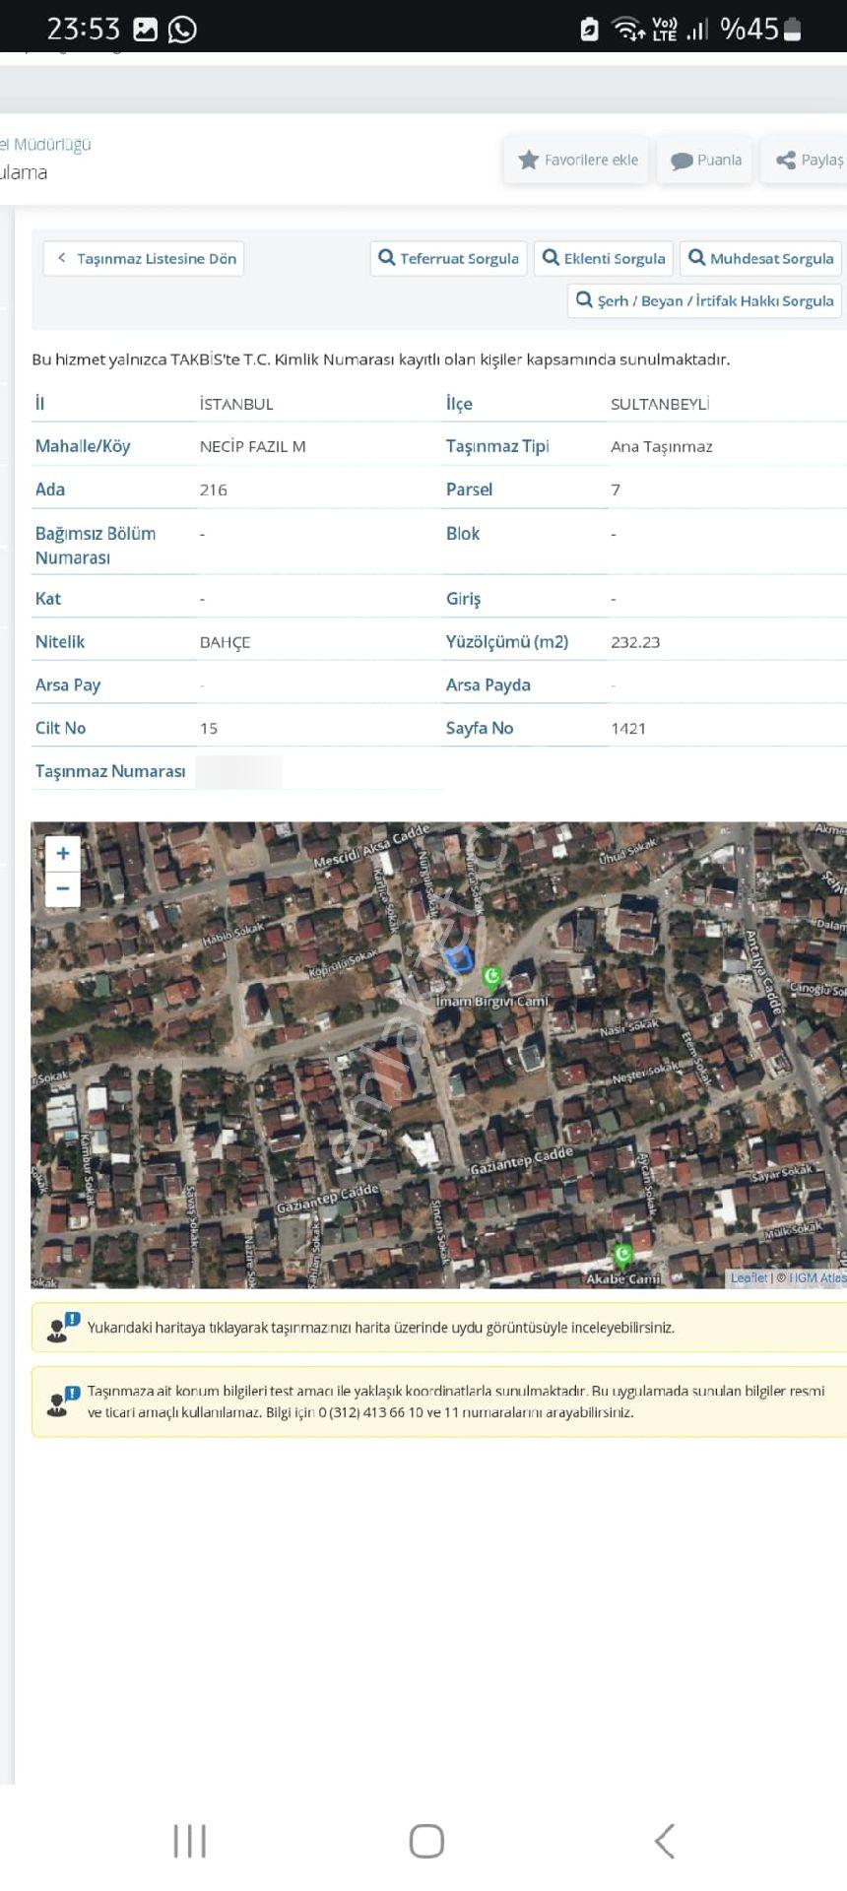This screenshot has width=847, height=1891.
Task: Open gallery notification icon in status bar
Action: click(x=145, y=30)
